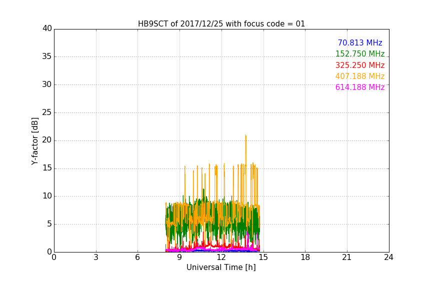432x288 pixels.
Task: Click the tallest orange spike peak near 21 dB
Action: pos(246,135)
